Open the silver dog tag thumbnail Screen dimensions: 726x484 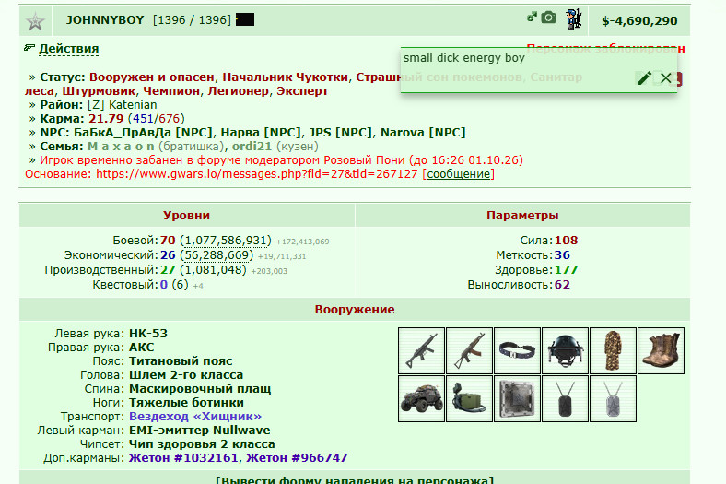click(x=613, y=399)
